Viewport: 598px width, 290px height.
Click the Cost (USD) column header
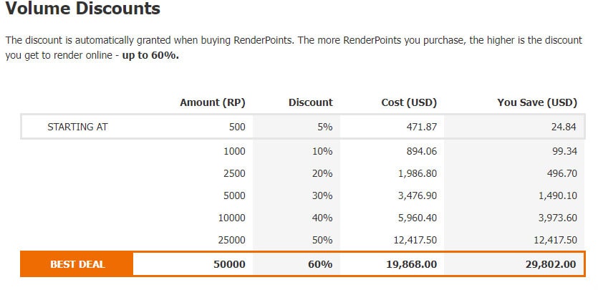click(x=409, y=102)
